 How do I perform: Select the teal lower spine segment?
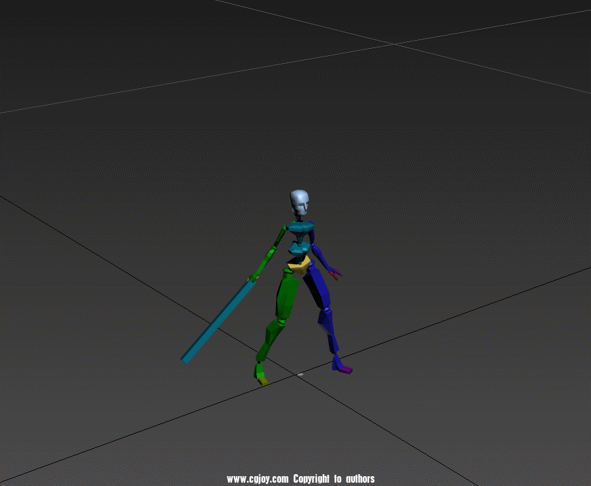pos(298,248)
